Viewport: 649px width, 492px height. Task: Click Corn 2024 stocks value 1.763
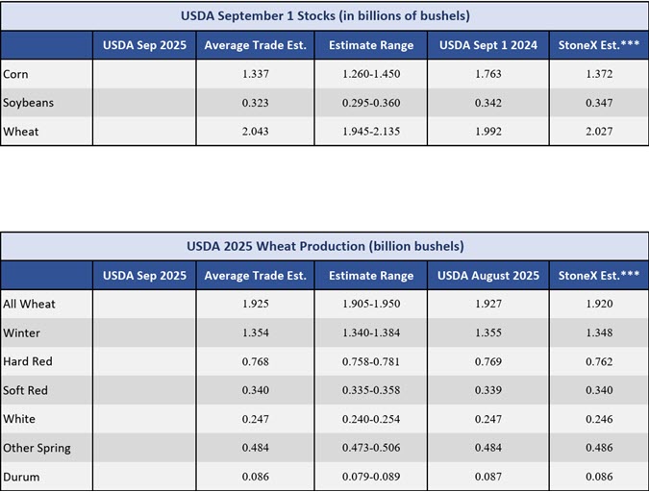pos(488,74)
